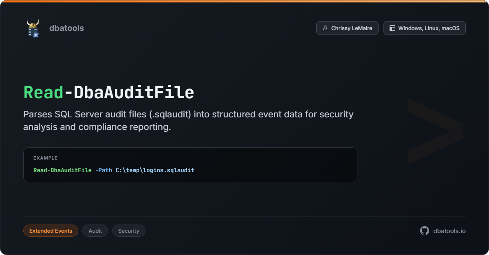This screenshot has height=255, width=489.
Task: Visit the dbatools.io link
Action: coord(449,231)
